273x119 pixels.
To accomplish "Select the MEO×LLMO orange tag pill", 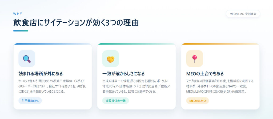I will click(x=198, y=101).
